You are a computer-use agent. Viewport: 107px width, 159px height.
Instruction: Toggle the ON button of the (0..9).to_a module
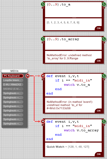(x=98, y=28)
